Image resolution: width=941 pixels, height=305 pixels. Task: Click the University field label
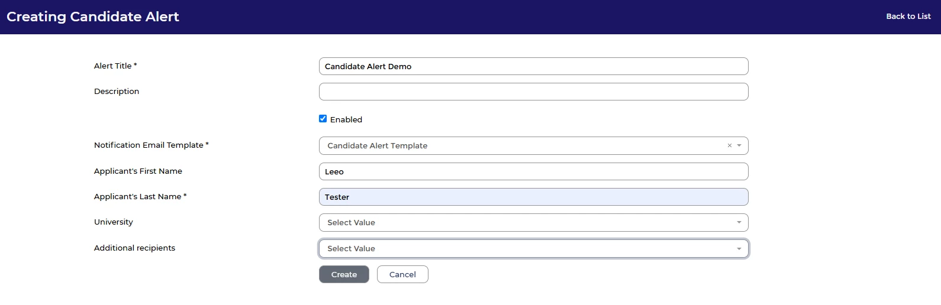click(x=114, y=222)
